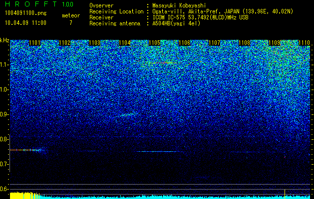Click the small red dot below 1109
314x199 pixels.
pos(285,157)
